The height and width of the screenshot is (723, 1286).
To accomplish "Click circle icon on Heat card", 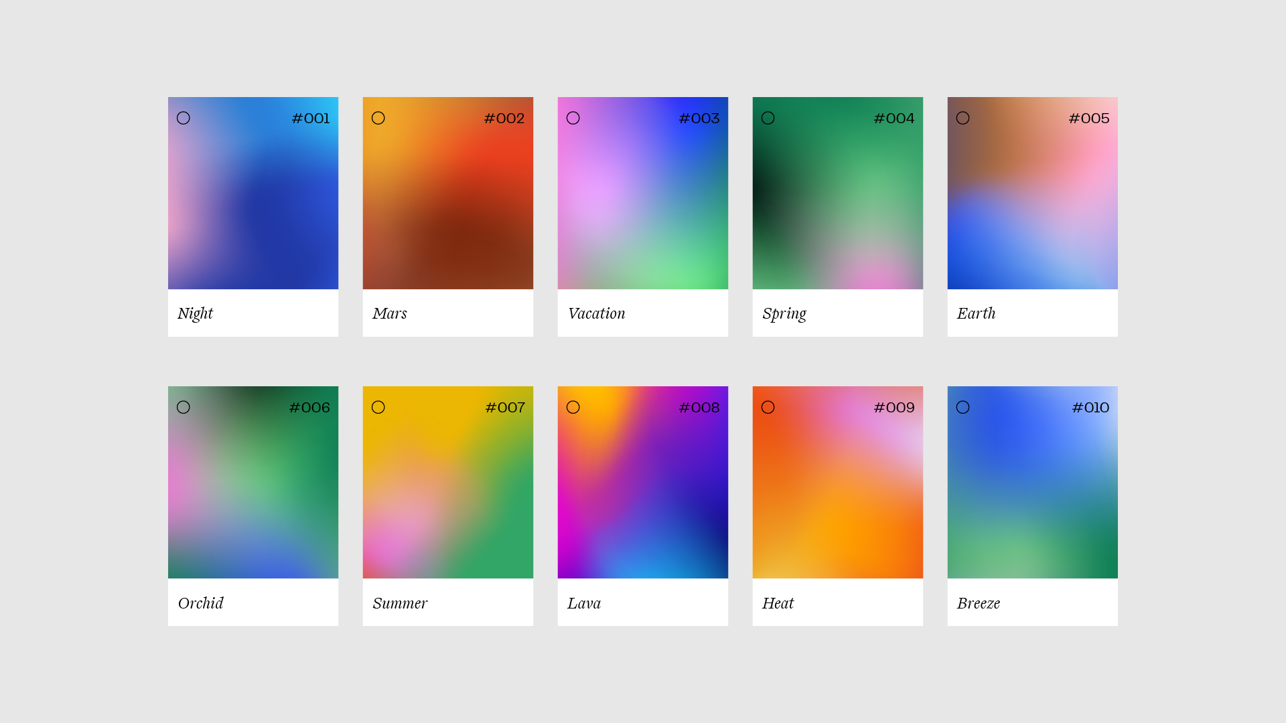I will point(768,408).
